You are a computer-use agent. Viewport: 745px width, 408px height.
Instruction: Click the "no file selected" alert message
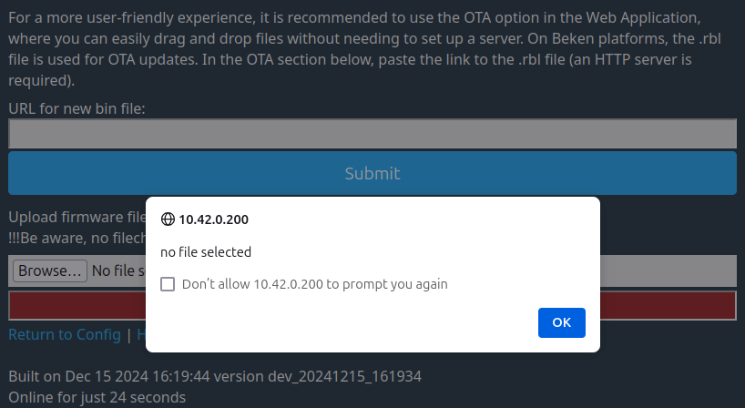click(206, 251)
